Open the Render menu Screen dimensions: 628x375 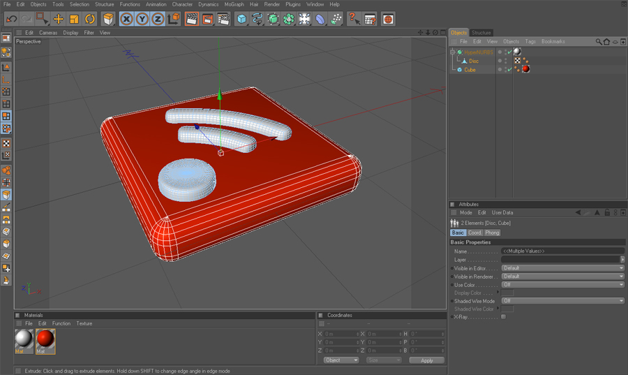coord(272,4)
